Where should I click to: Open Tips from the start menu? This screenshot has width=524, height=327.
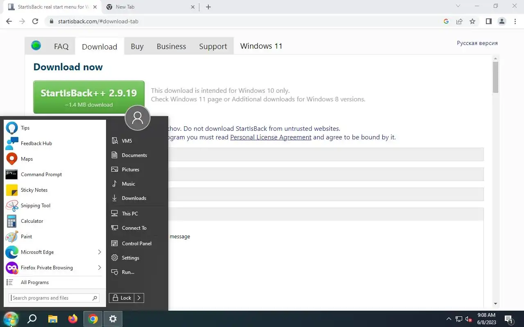tap(55, 128)
